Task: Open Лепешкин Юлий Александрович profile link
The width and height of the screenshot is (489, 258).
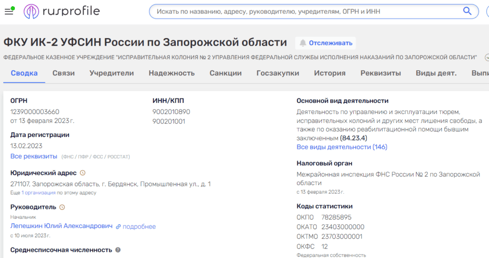Action: coord(62,226)
